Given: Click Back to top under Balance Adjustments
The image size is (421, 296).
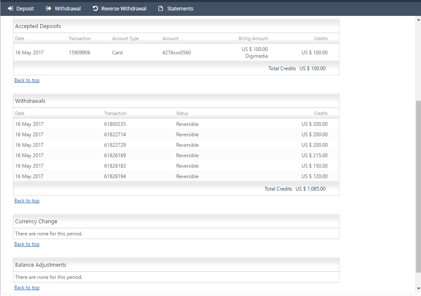Looking at the screenshot, I should [27, 288].
